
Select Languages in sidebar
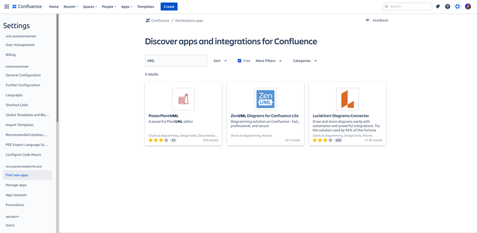click(x=14, y=95)
